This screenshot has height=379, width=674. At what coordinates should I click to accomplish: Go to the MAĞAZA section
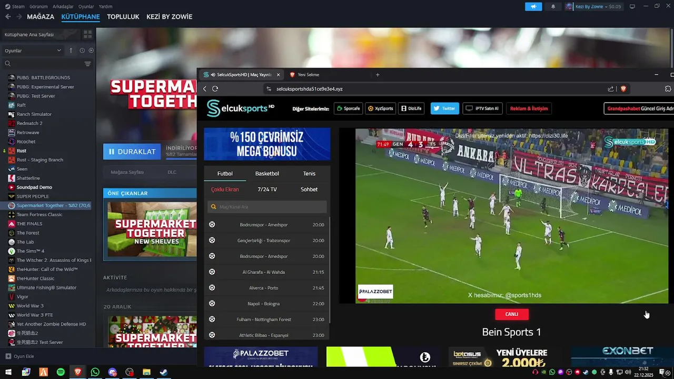(41, 17)
